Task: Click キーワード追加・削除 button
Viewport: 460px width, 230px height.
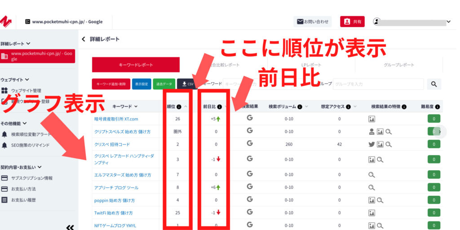Action: [111, 84]
